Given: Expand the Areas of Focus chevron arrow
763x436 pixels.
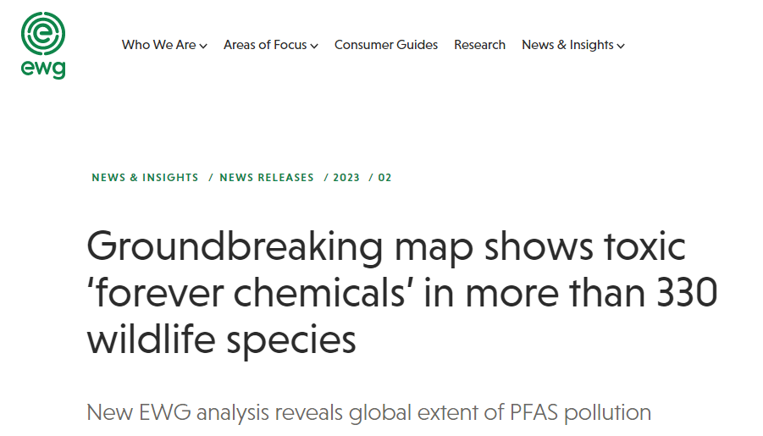Looking at the screenshot, I should click(314, 46).
